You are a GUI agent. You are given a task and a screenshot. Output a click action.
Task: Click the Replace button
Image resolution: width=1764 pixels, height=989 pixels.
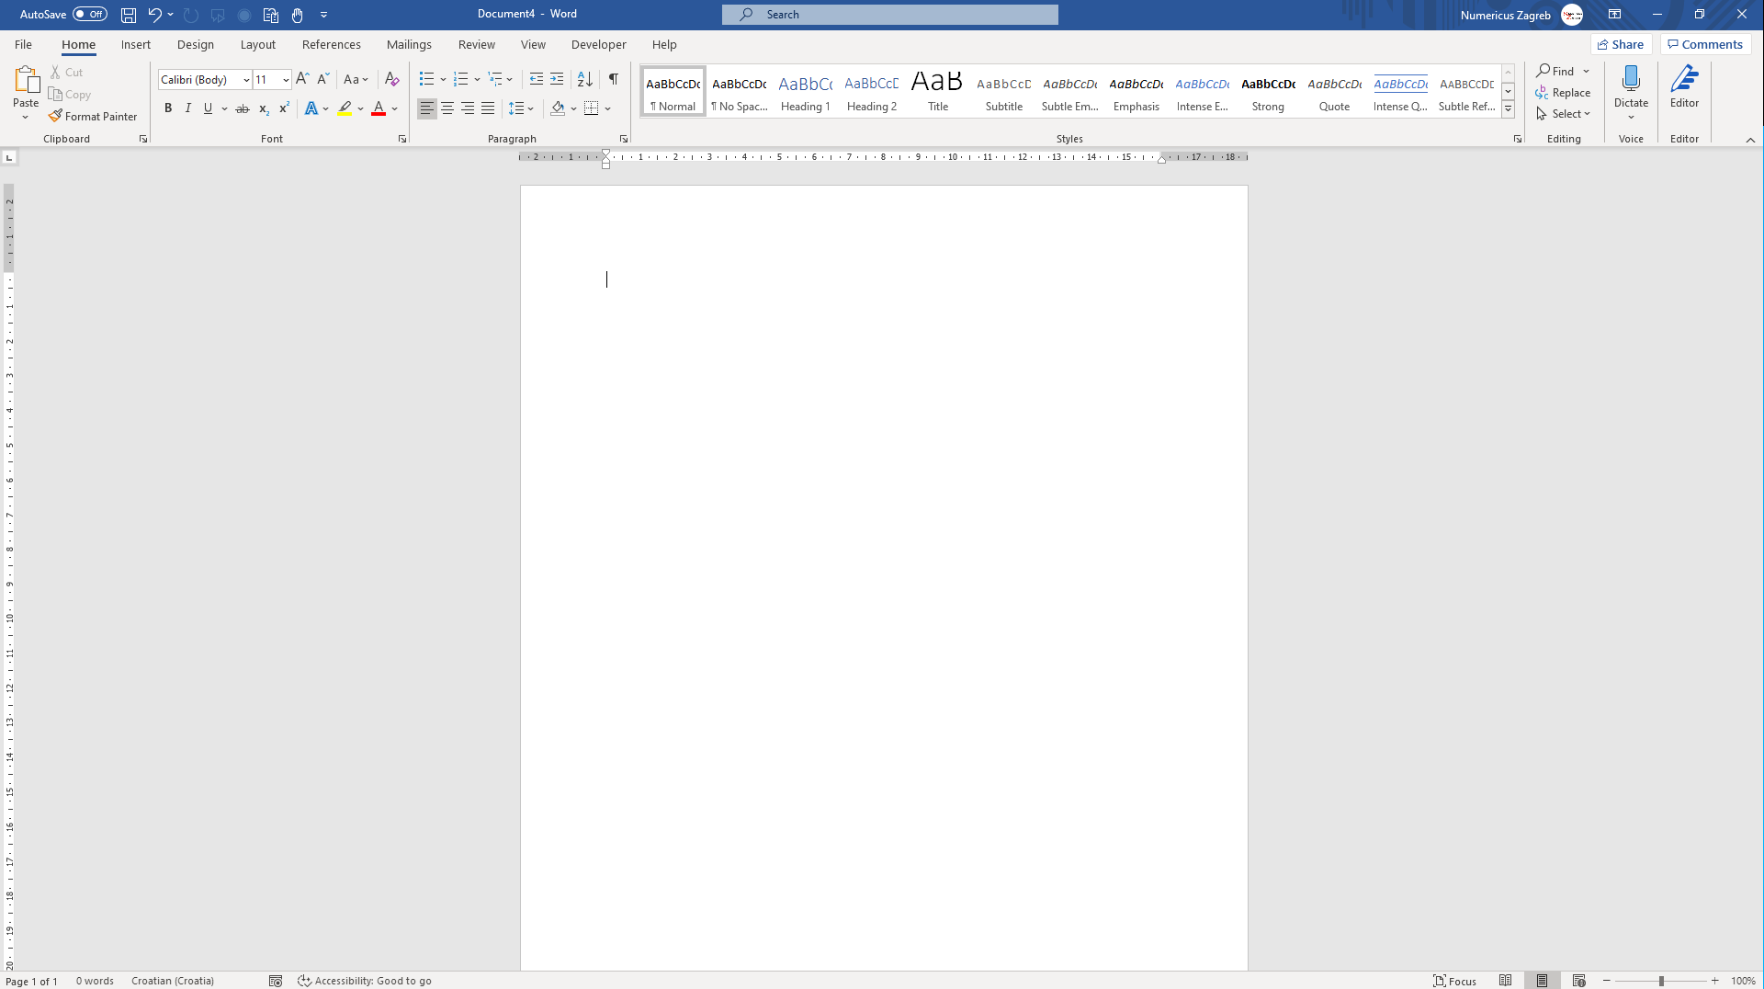tap(1563, 93)
